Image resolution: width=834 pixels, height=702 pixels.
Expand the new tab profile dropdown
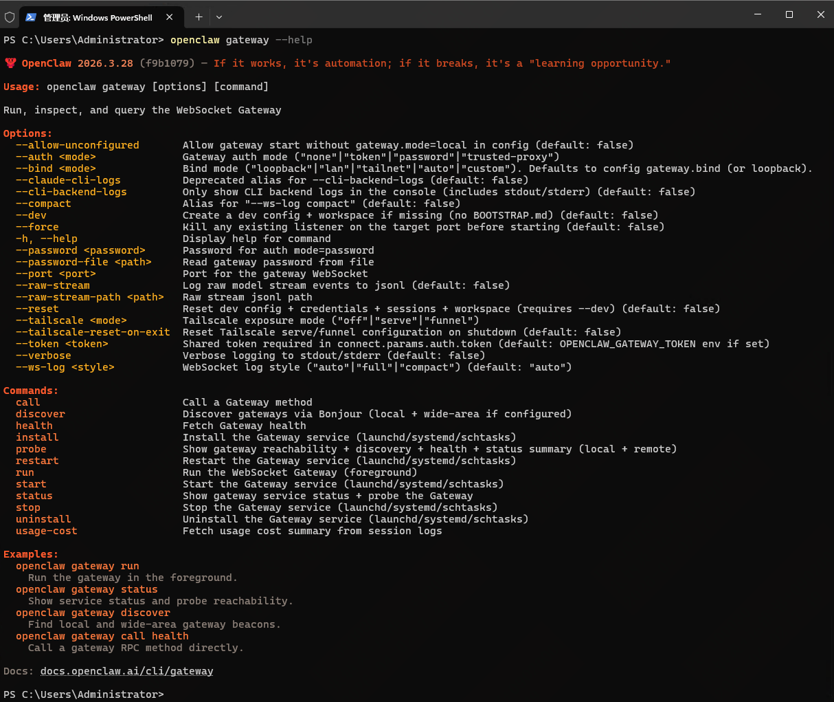point(219,17)
